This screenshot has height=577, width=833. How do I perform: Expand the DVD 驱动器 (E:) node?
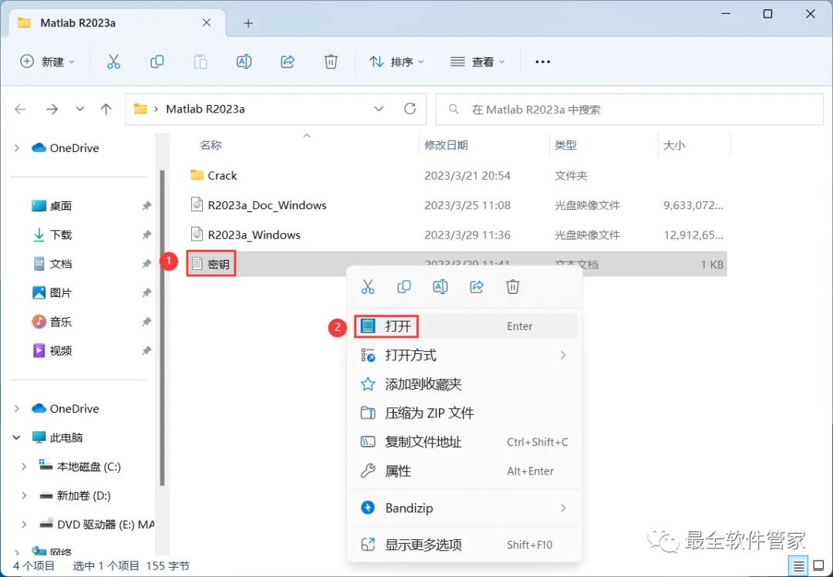coord(25,525)
